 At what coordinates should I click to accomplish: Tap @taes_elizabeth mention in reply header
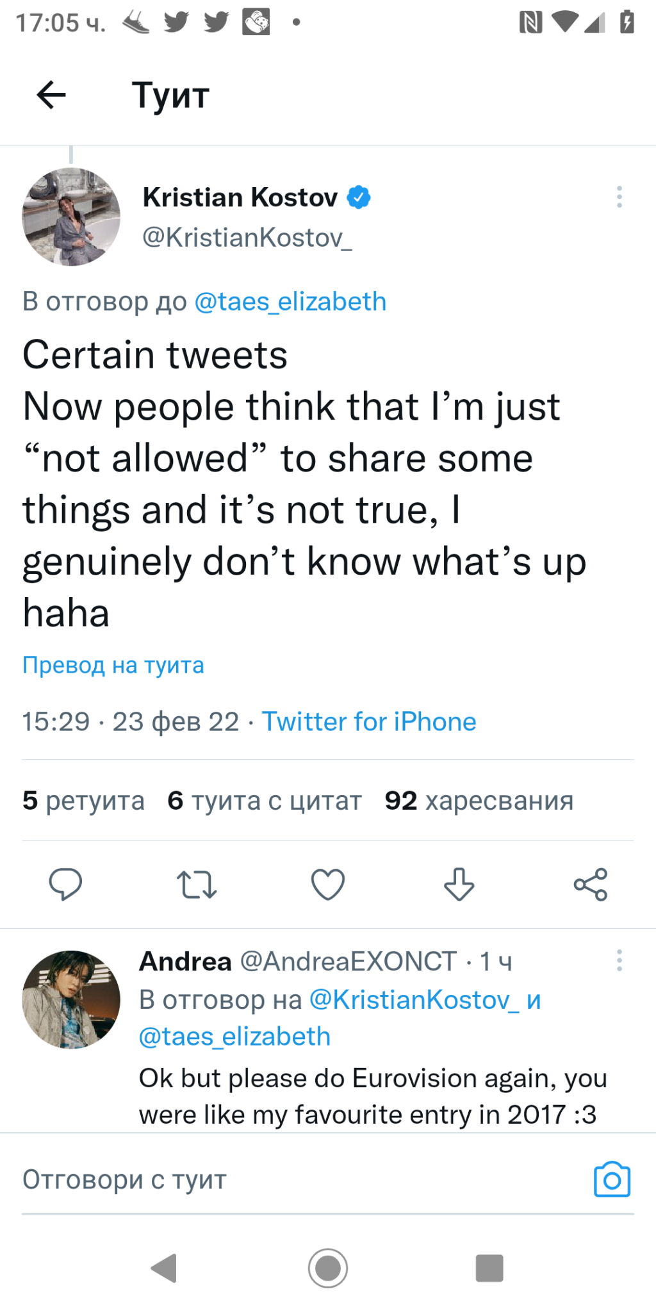(290, 302)
